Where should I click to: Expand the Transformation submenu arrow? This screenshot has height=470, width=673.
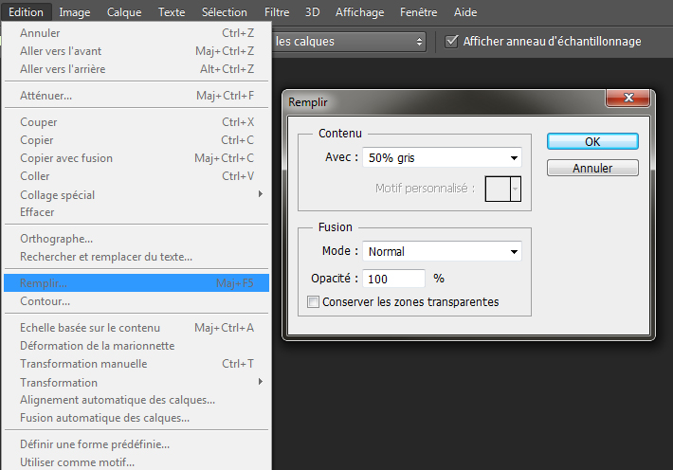click(x=261, y=382)
